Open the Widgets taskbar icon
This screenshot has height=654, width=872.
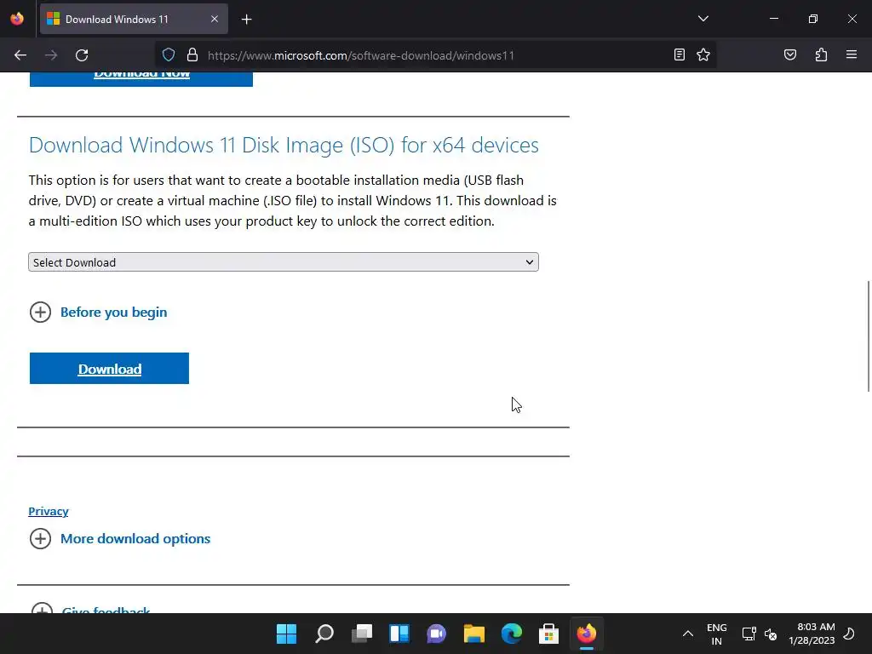399,634
